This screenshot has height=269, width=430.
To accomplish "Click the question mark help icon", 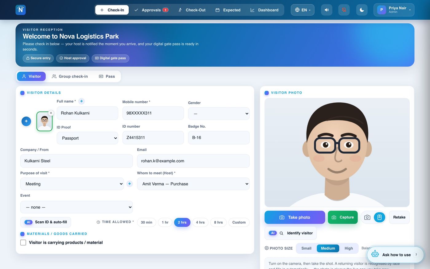I will tap(416, 255).
